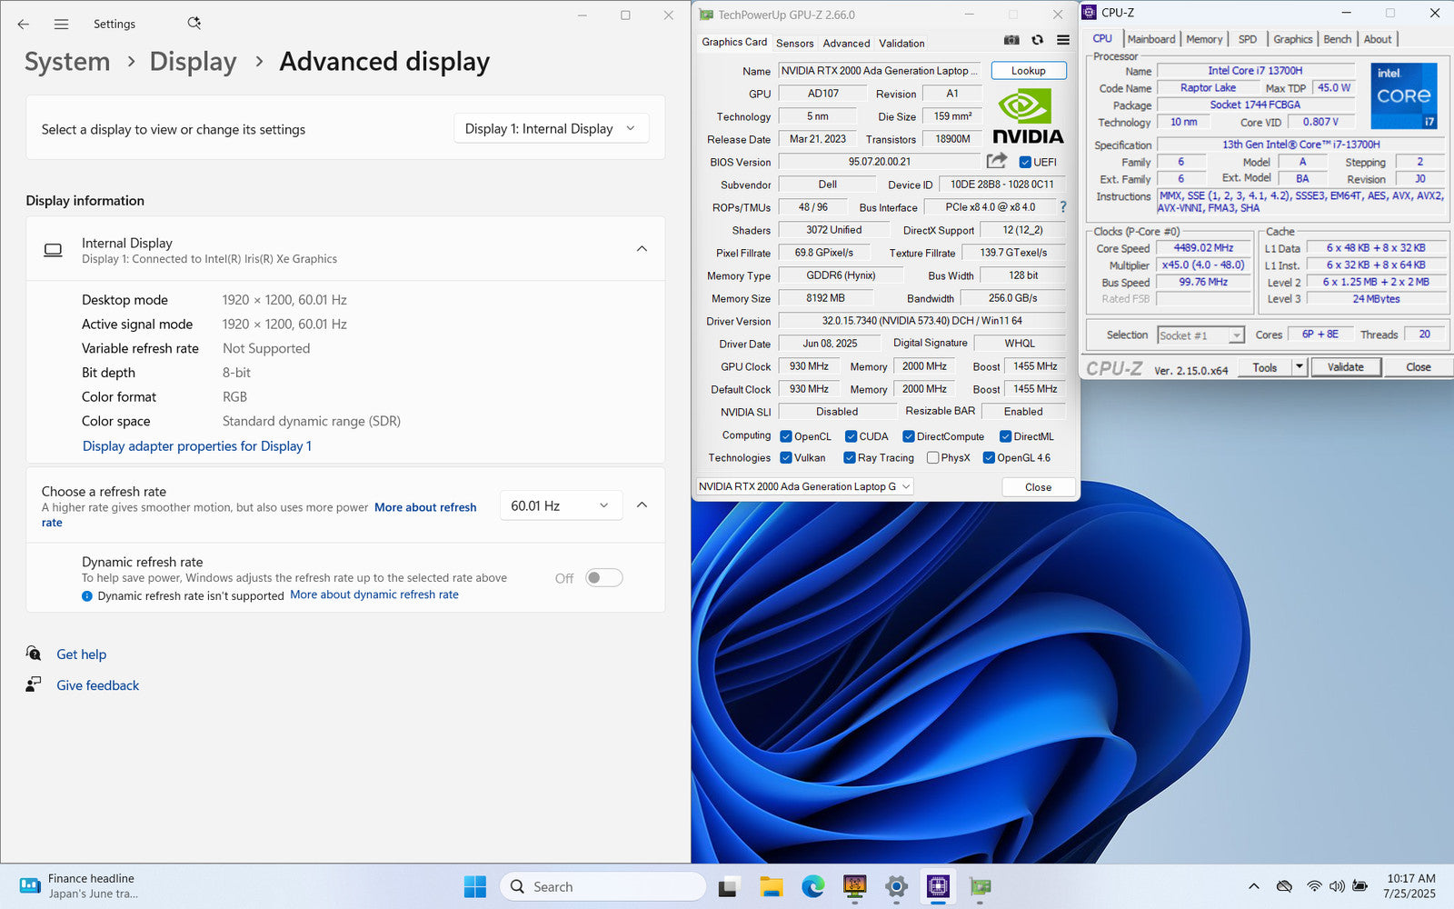Switch to the Mainboard tab in CPU-Z

[x=1150, y=39]
